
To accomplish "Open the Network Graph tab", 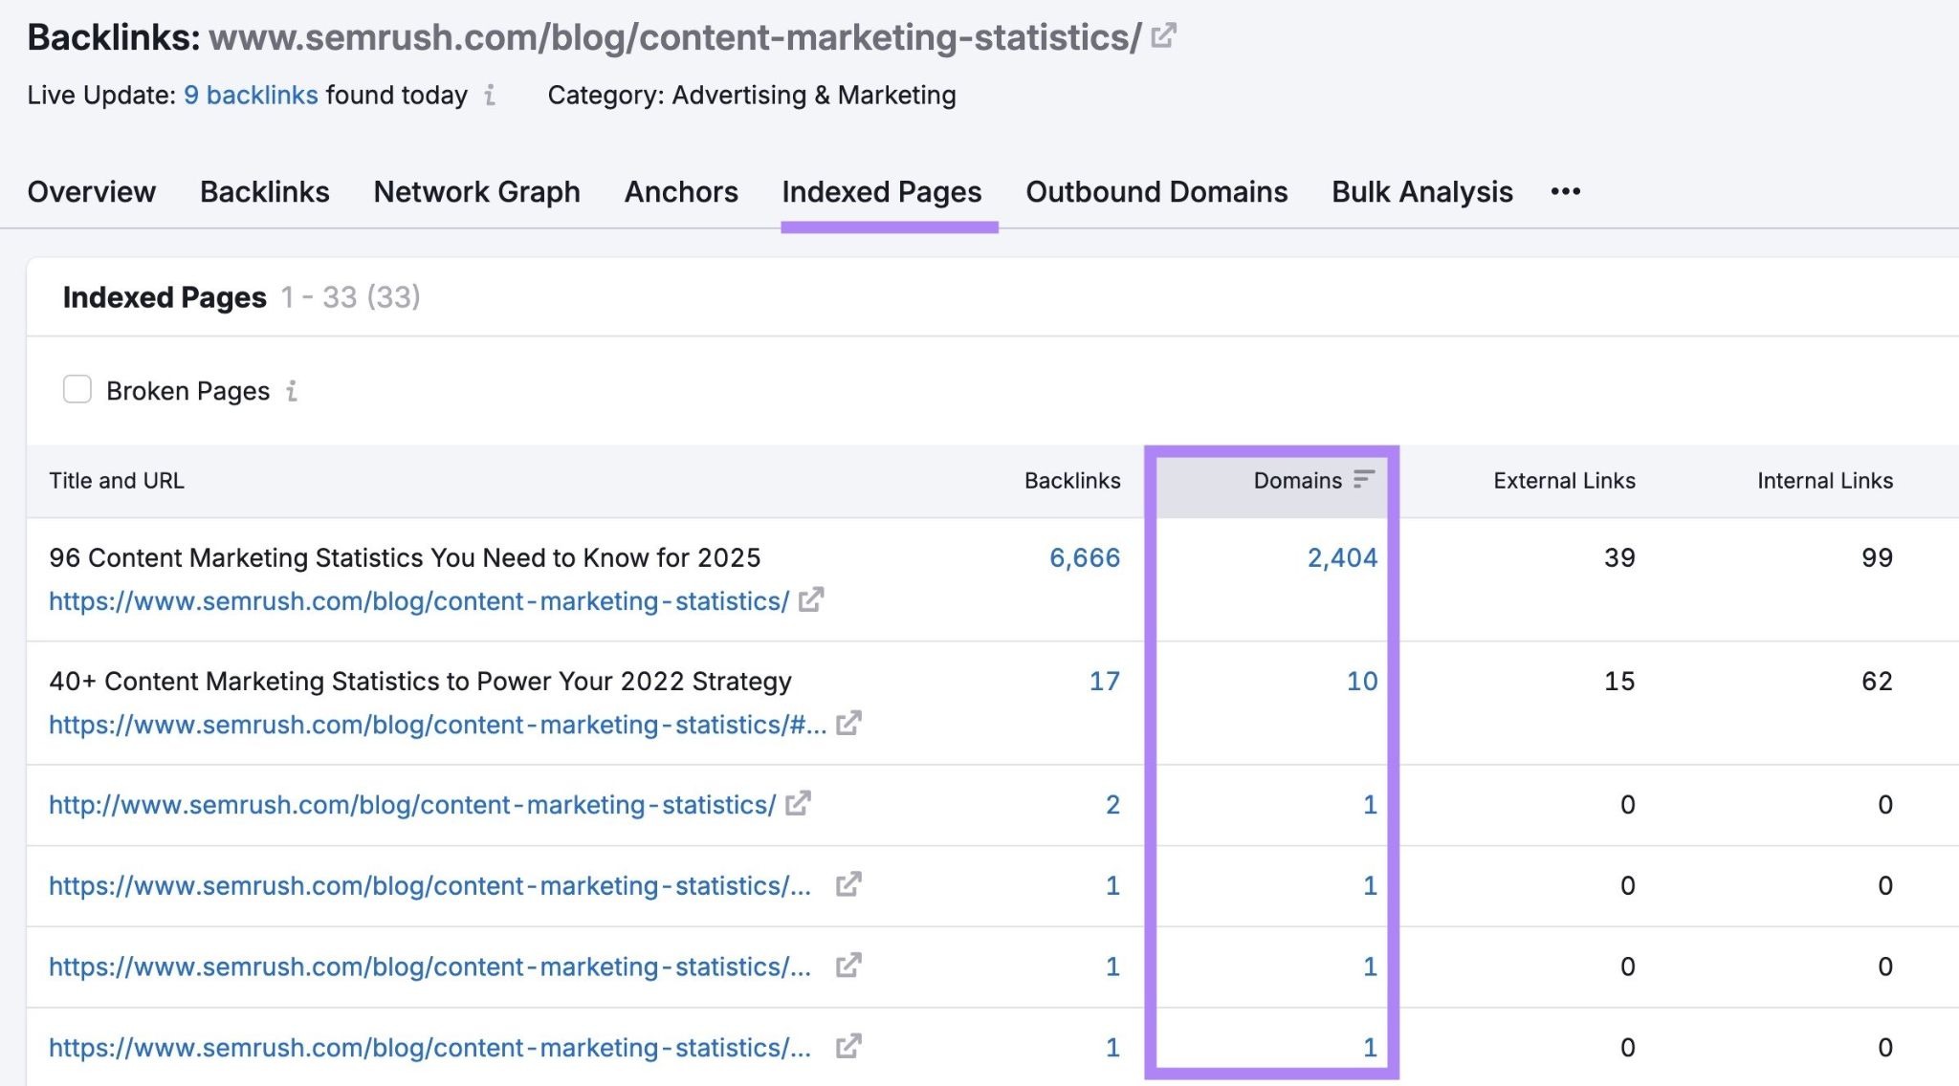I will 475,191.
